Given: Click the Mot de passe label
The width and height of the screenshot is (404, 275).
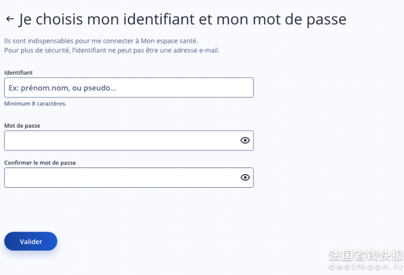Looking at the screenshot, I should pos(22,126).
